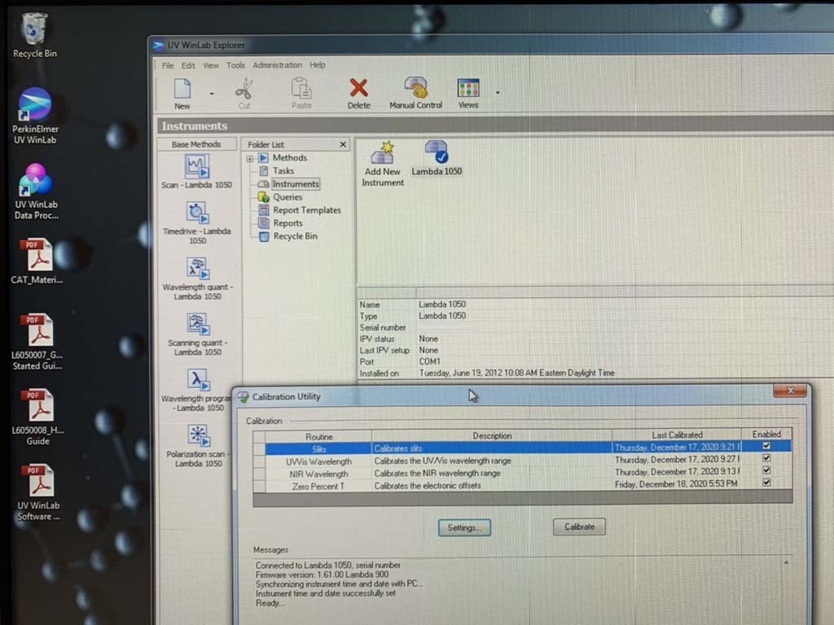This screenshot has height=625, width=834.
Task: Open the Help menu
Action: pyautogui.click(x=318, y=65)
